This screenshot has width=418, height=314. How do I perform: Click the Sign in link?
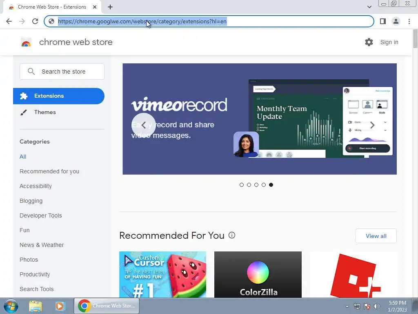(389, 42)
